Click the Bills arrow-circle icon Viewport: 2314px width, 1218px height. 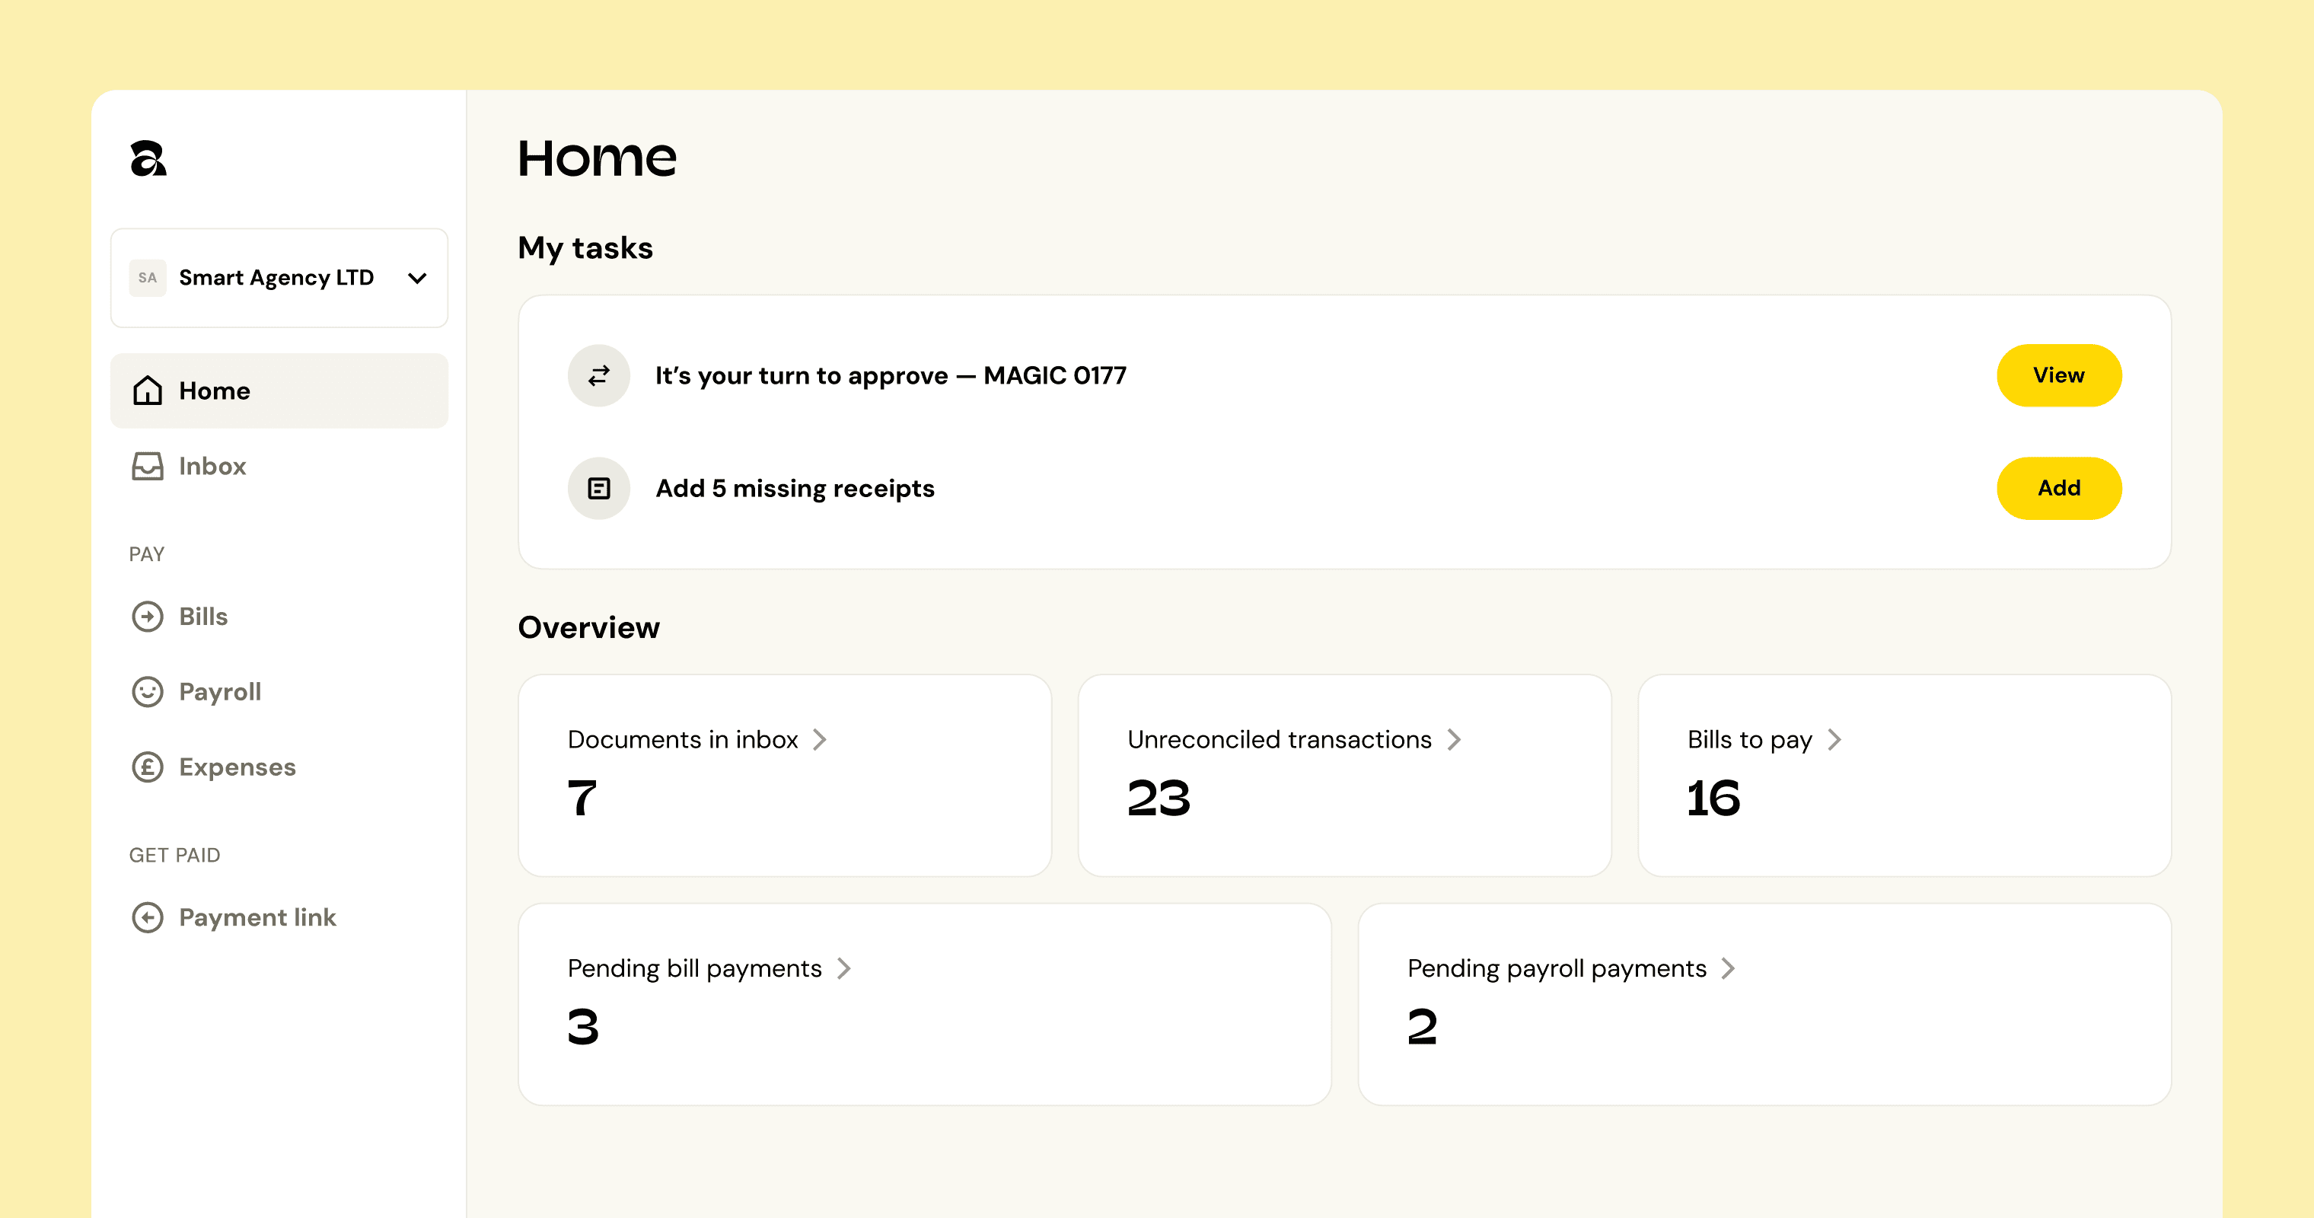coord(148,616)
